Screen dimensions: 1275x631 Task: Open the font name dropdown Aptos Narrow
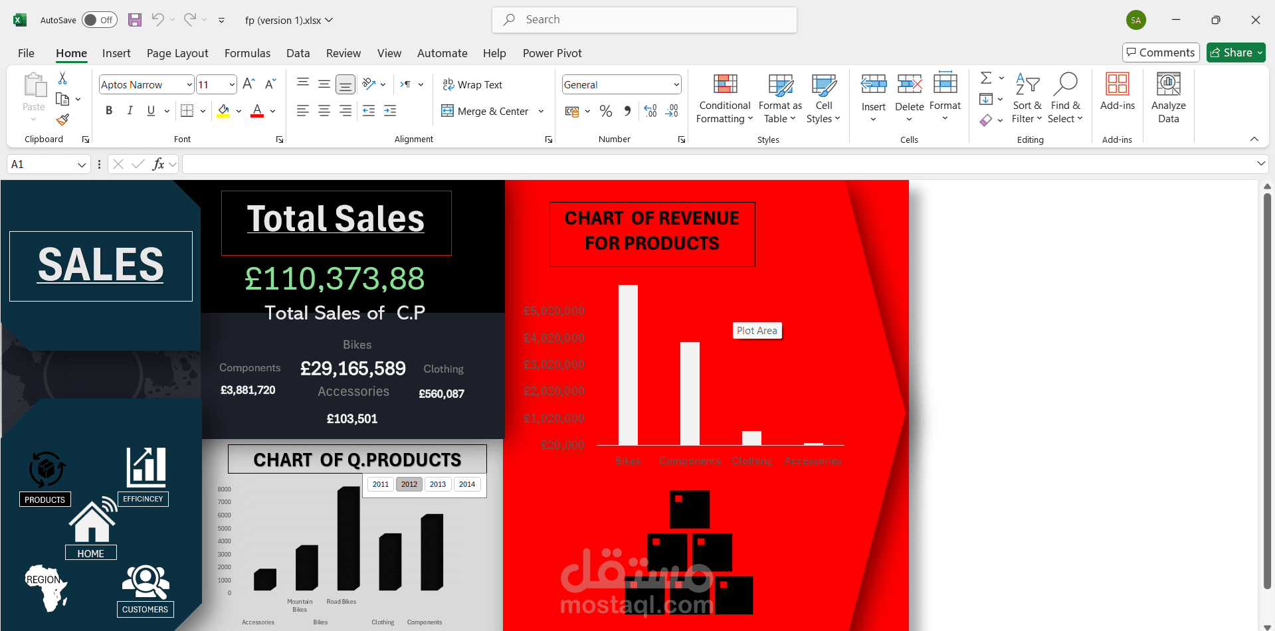point(189,84)
